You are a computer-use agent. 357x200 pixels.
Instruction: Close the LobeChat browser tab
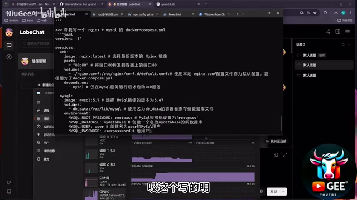pos(150,4)
